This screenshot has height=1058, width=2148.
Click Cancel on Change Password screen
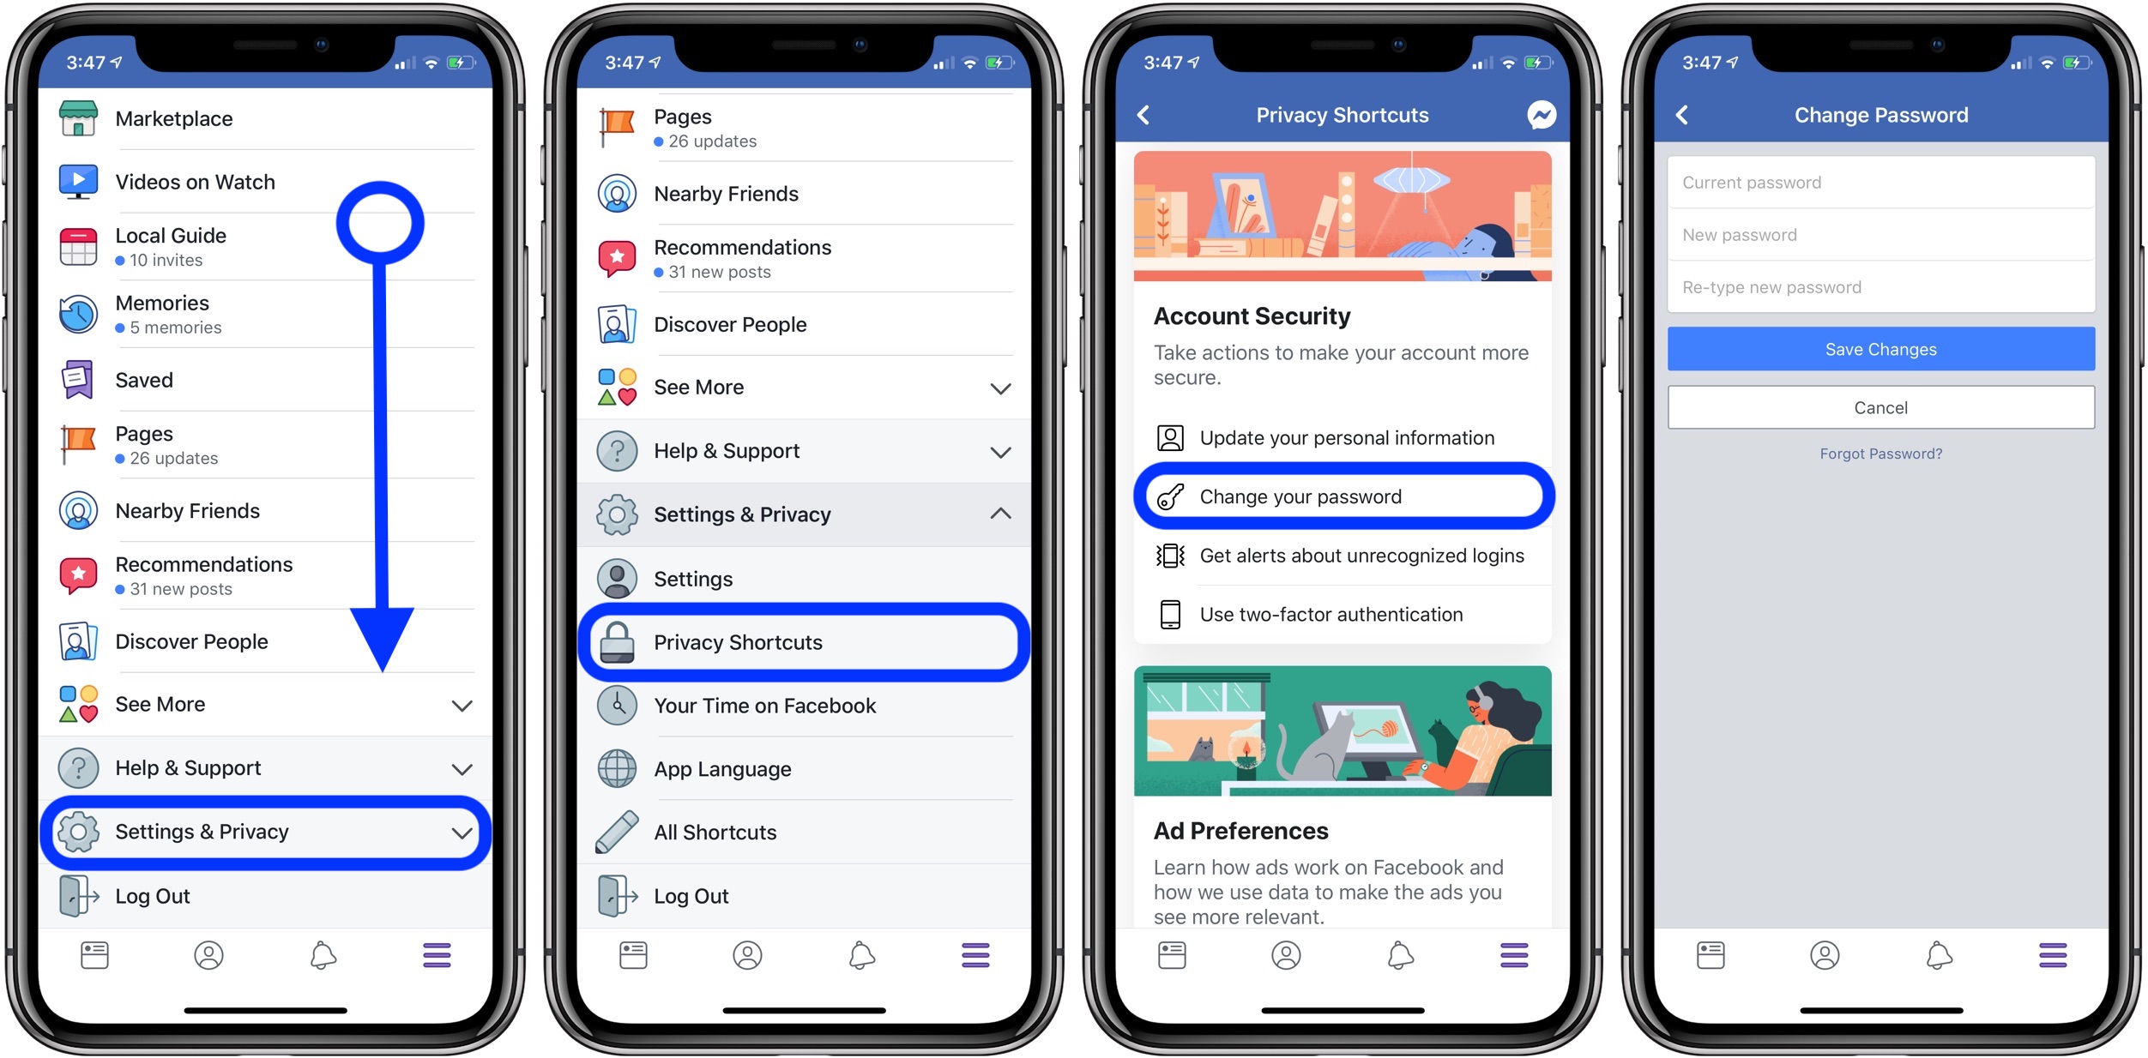click(1878, 406)
